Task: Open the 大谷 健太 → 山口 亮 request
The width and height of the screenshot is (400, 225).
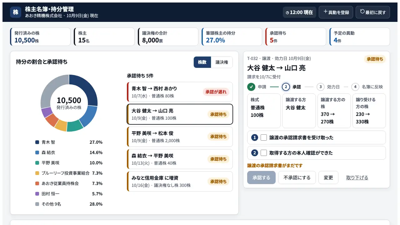Action: click(x=180, y=114)
